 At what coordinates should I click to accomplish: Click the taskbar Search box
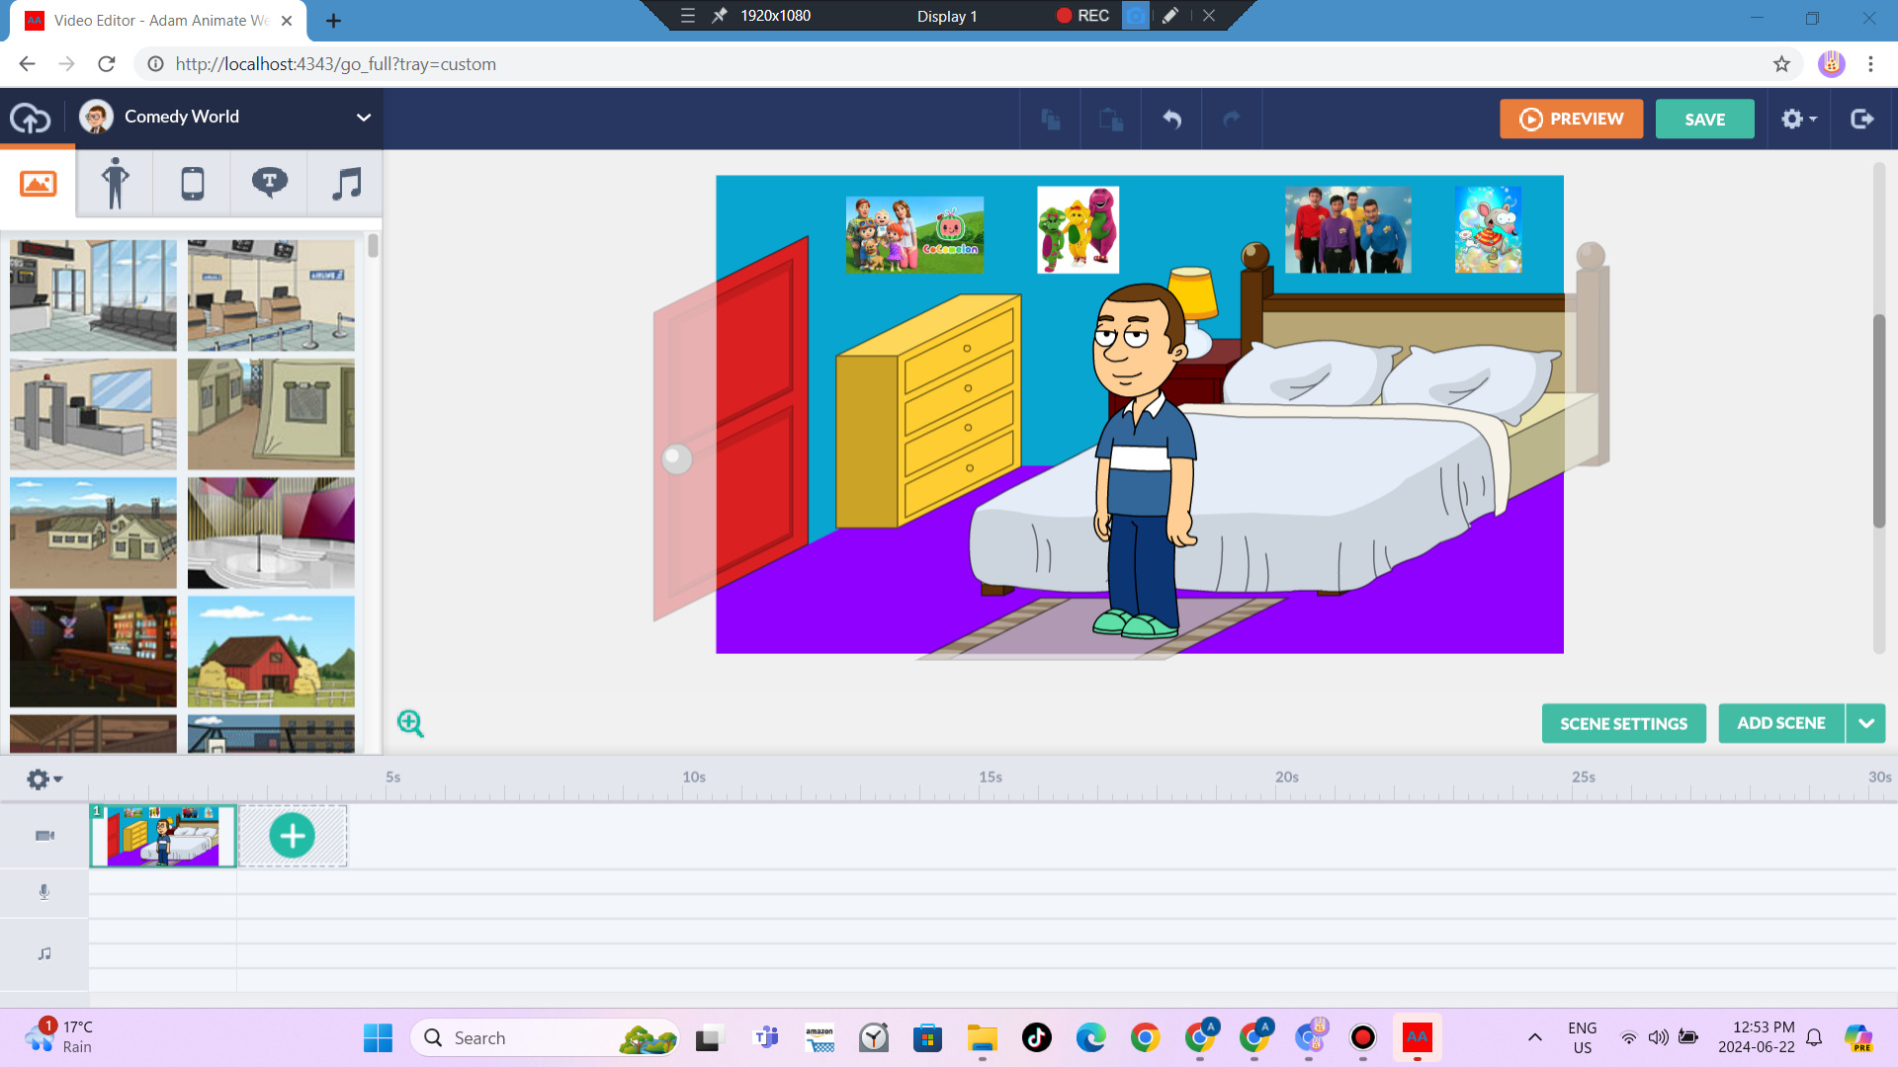545,1037
